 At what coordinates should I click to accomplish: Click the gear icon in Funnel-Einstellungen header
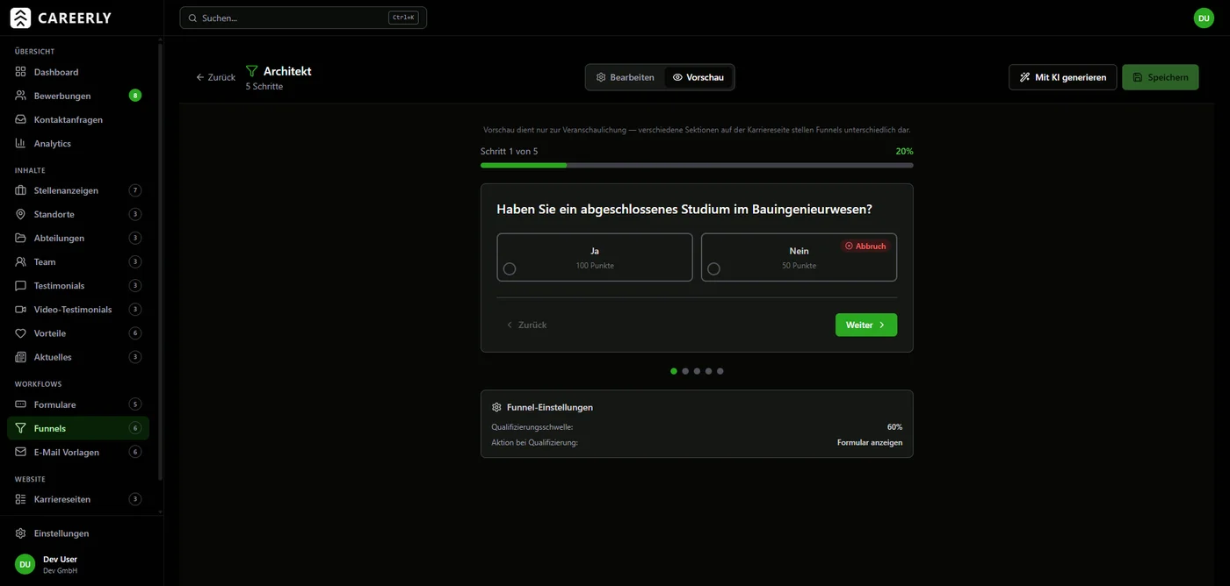coord(496,407)
